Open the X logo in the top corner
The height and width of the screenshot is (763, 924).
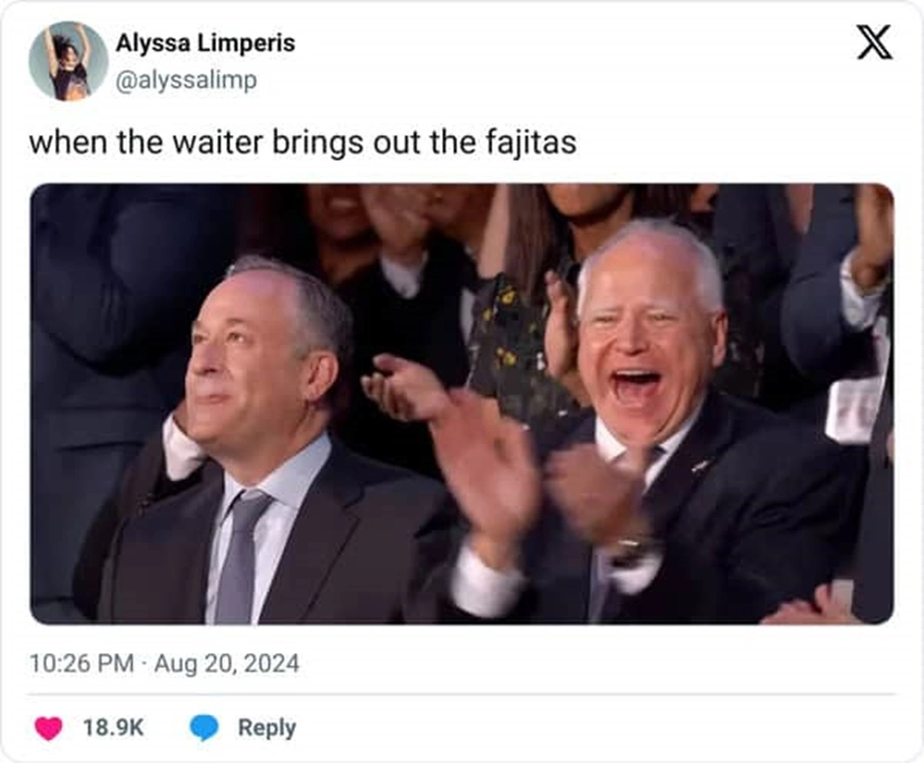[x=875, y=42]
